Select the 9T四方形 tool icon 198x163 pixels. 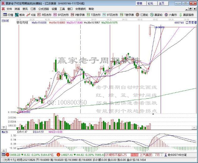pyautogui.click(x=104, y=15)
